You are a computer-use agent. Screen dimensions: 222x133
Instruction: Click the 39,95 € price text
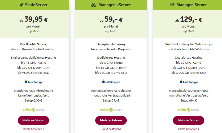pos(36,19)
